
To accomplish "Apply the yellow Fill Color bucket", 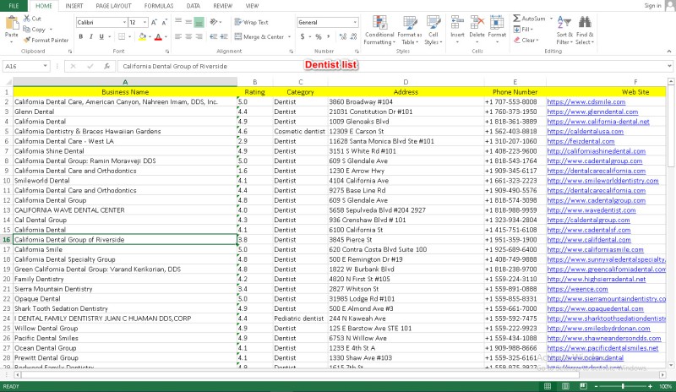I will point(142,37).
